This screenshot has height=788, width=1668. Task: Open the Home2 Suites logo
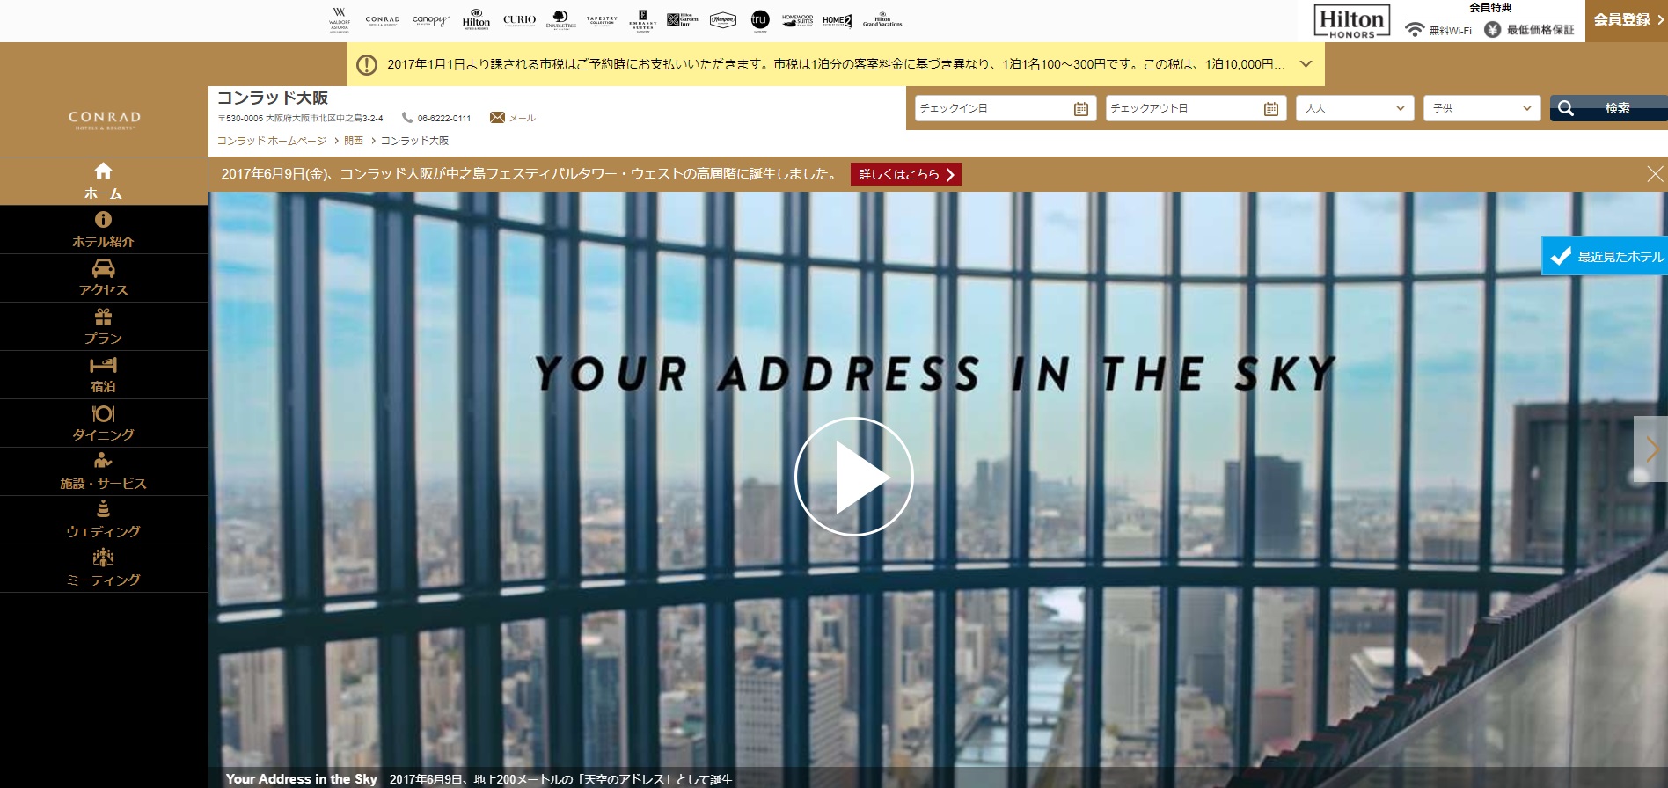[838, 20]
